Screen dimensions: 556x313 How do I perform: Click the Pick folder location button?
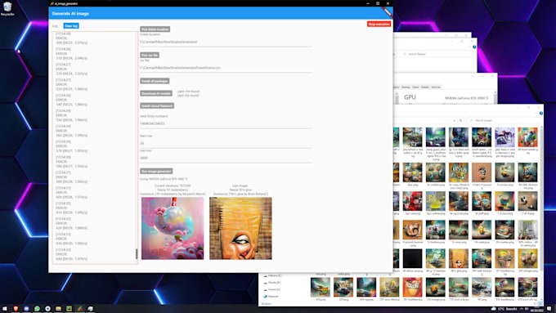click(x=155, y=29)
